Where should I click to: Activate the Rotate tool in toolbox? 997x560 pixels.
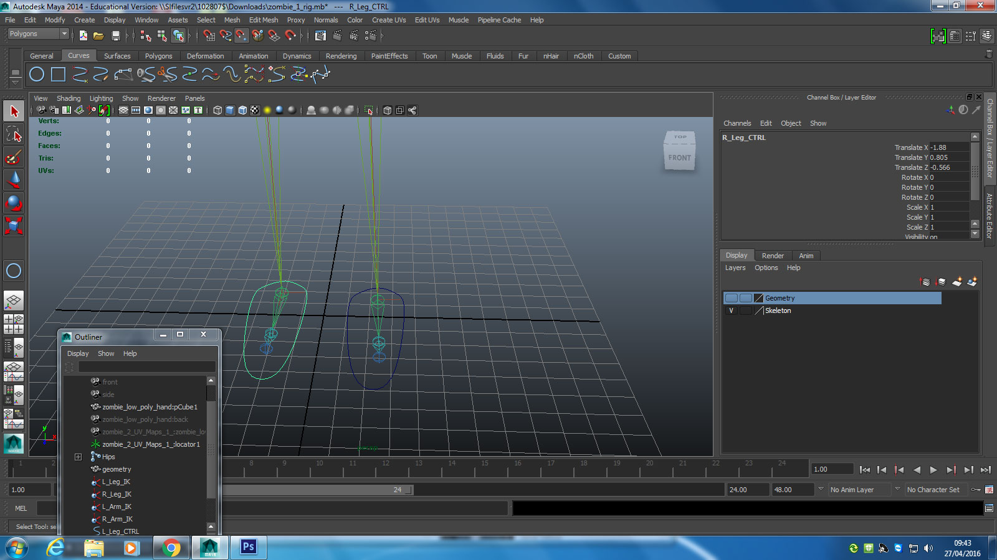tap(14, 202)
